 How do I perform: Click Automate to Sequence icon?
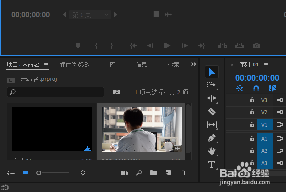(x=124, y=173)
